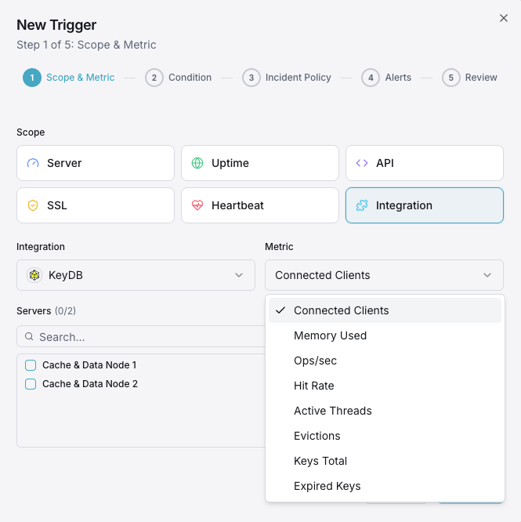
Task: Click the search magnifier icon
Action: [29, 336]
